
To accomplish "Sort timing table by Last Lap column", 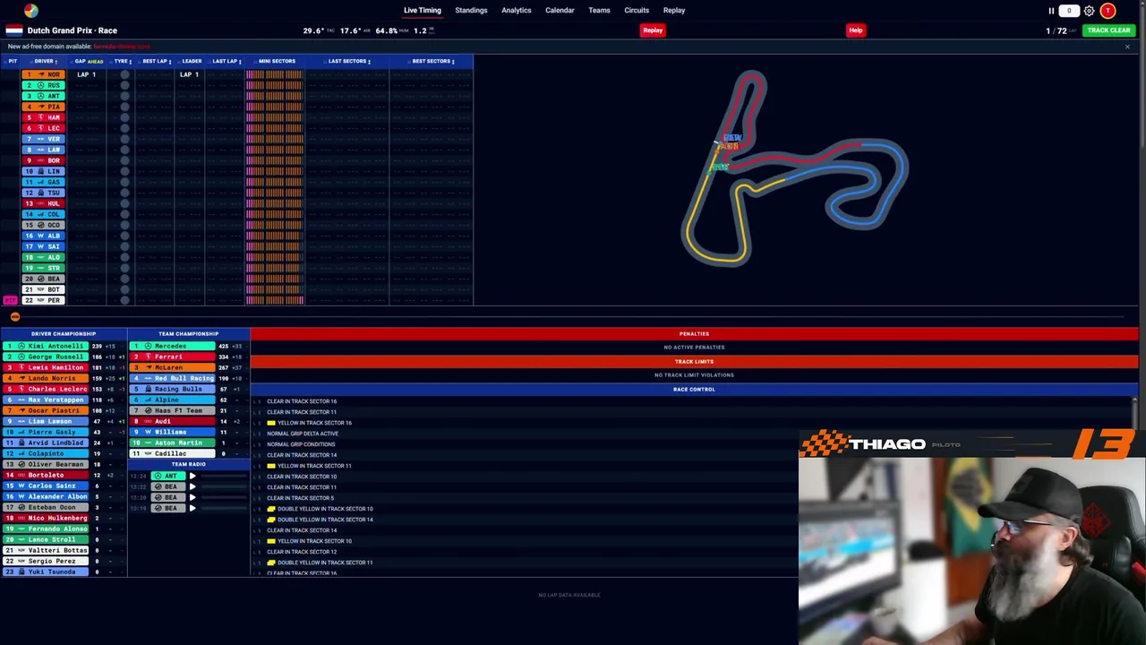I will tap(226, 61).
